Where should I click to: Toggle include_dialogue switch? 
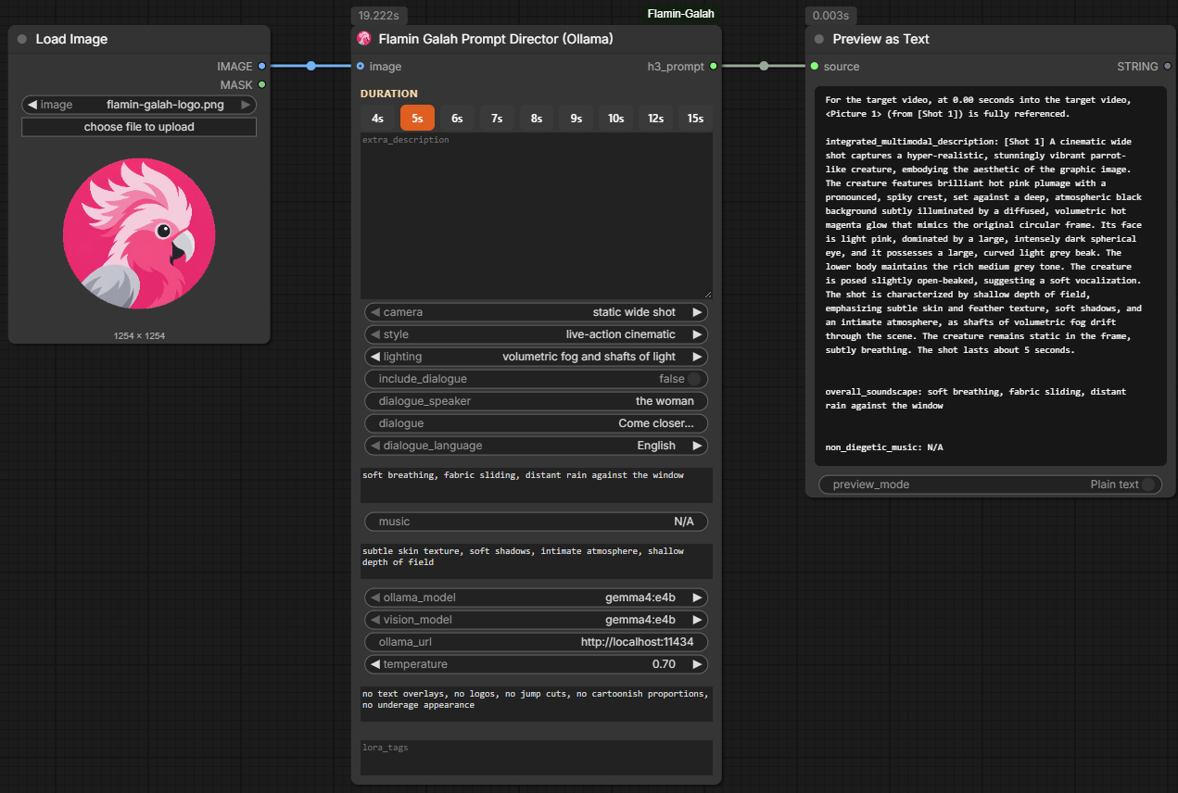pos(694,379)
